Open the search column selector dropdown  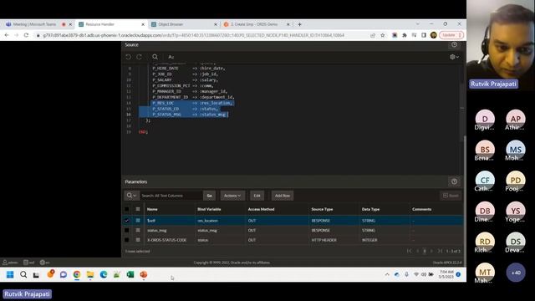[131, 196]
